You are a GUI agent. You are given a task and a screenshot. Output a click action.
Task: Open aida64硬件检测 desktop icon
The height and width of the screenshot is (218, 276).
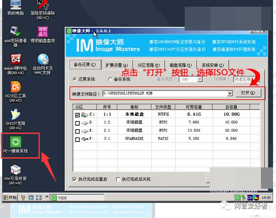(15, 64)
